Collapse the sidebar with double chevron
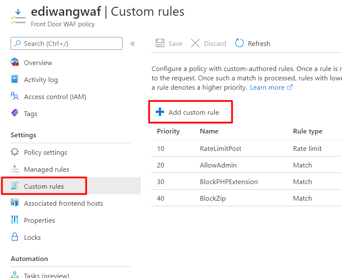The height and width of the screenshot is (278, 342). 132,44
